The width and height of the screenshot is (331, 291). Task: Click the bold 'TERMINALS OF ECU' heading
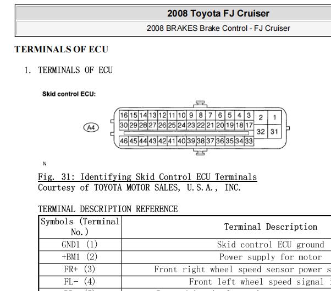pyautogui.click(x=61, y=49)
